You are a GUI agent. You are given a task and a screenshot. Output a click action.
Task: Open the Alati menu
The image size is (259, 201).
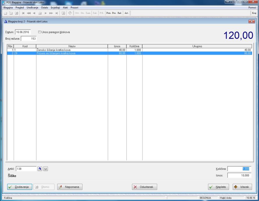click(x=65, y=8)
